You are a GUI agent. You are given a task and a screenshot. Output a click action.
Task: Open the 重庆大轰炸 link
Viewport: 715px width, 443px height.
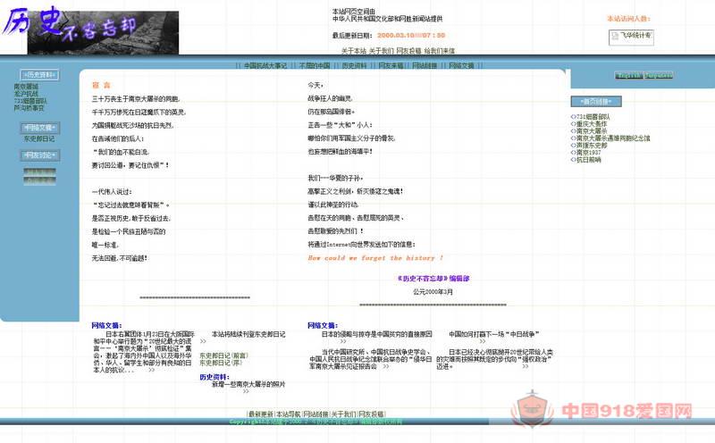pos(588,124)
